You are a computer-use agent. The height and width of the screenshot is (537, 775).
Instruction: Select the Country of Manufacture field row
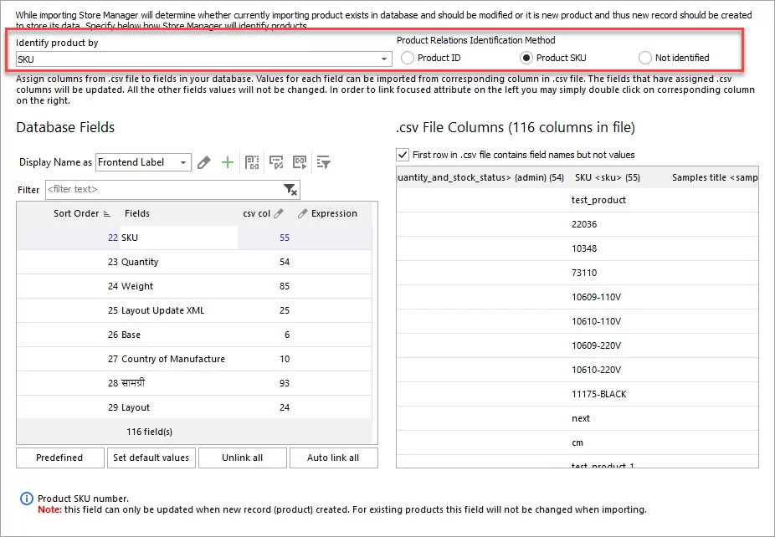194,359
